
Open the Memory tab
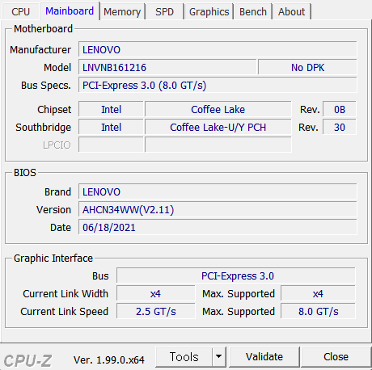[x=122, y=11]
